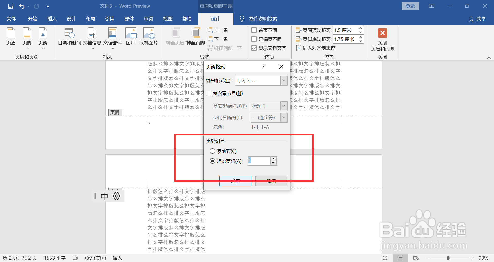Click 转至页眉 go to header
494x262 pixels.
point(175,37)
